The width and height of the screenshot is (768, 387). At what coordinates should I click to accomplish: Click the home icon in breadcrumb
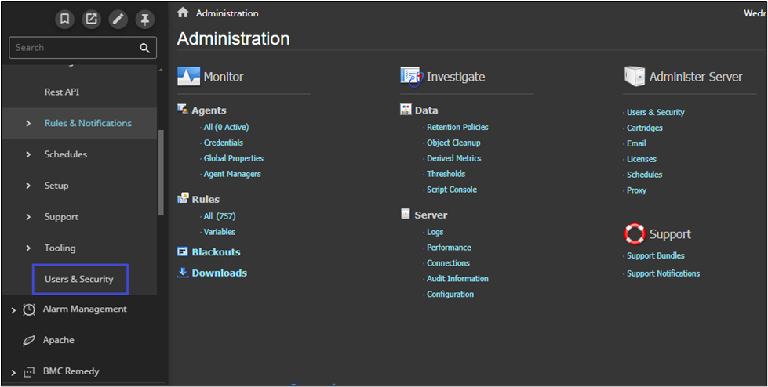coord(183,13)
